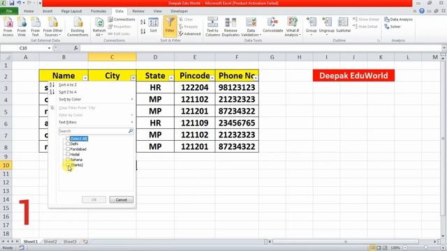
Task: Open What-If Analysis menu
Action: pos(293,26)
